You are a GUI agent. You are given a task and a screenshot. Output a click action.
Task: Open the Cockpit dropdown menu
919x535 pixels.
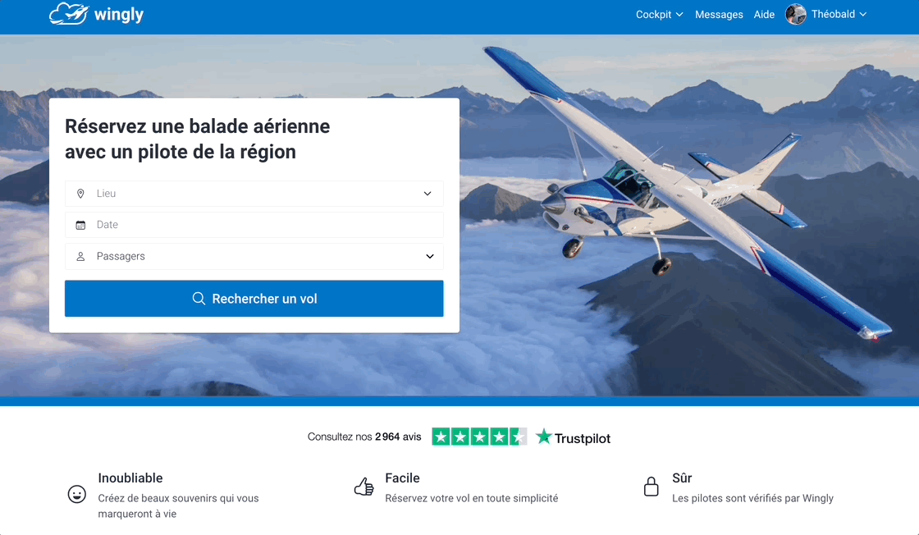(660, 14)
